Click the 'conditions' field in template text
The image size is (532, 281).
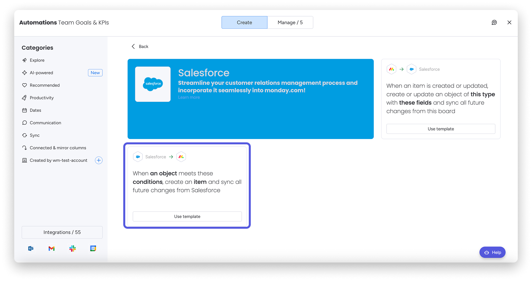click(148, 182)
